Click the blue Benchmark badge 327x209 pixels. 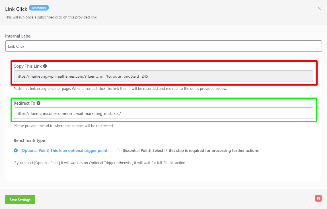click(x=39, y=8)
